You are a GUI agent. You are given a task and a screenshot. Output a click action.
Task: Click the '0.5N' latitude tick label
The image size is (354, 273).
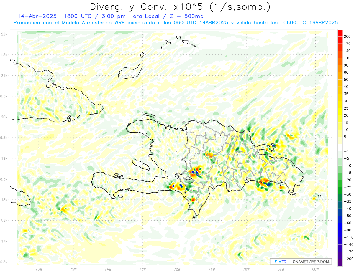pos(4,96)
